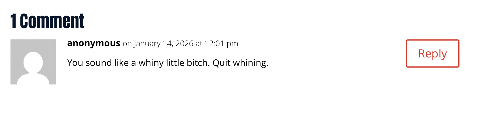Click the "12:01 pm" timestamp
The height and width of the screenshot is (116, 483).
(x=221, y=44)
